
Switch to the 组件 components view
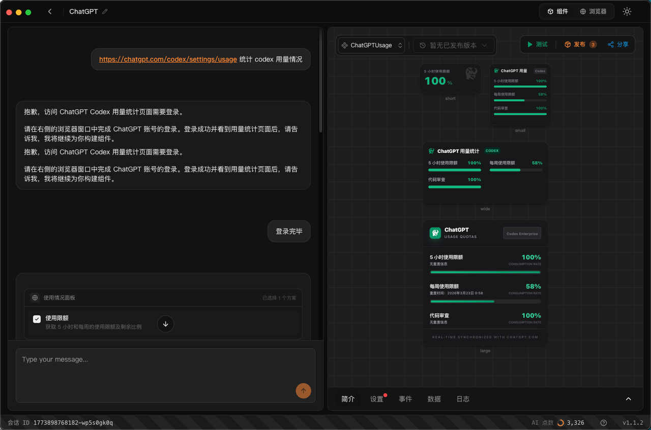[557, 12]
